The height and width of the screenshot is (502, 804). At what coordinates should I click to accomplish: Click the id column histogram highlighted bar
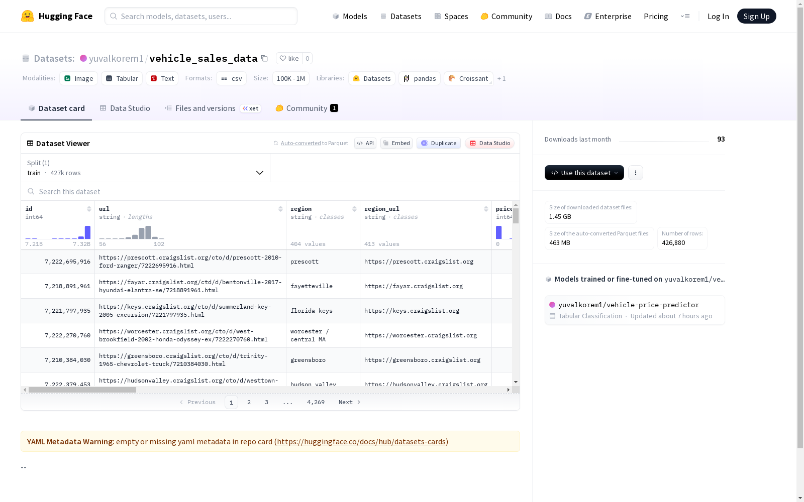pyautogui.click(x=88, y=232)
